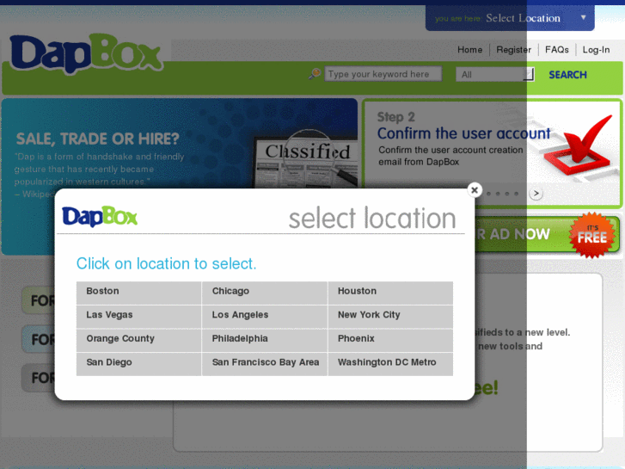Choose Phoenix location
The image size is (625, 469).
pyautogui.click(x=390, y=341)
